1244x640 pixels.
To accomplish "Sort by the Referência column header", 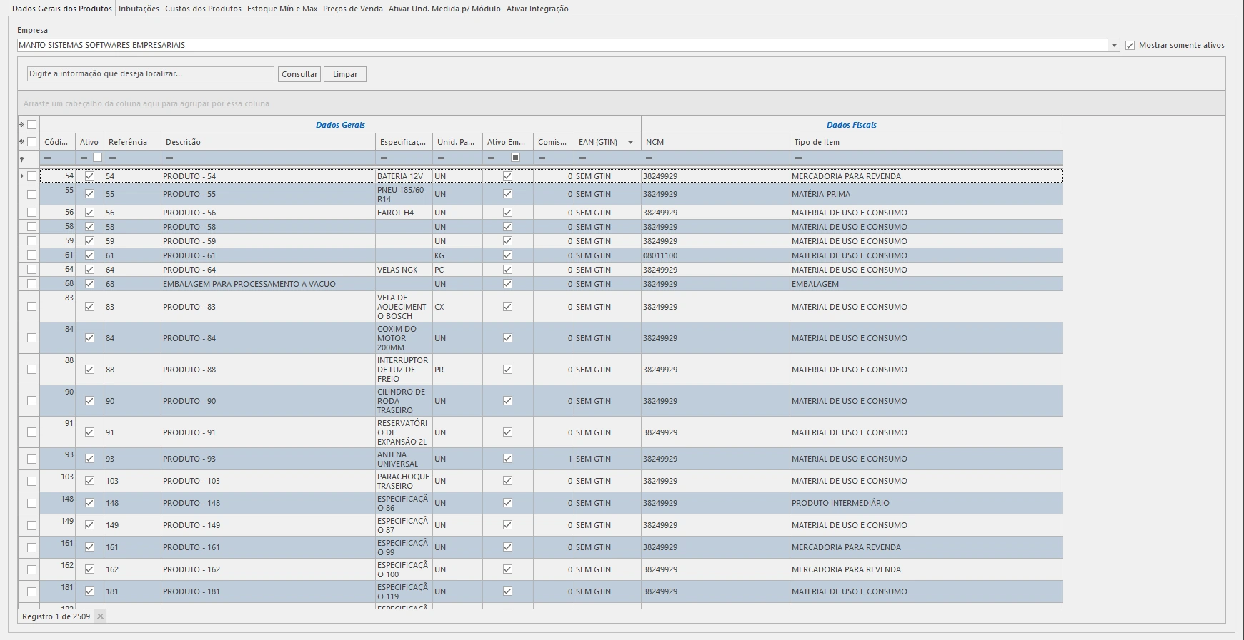I will 132,142.
